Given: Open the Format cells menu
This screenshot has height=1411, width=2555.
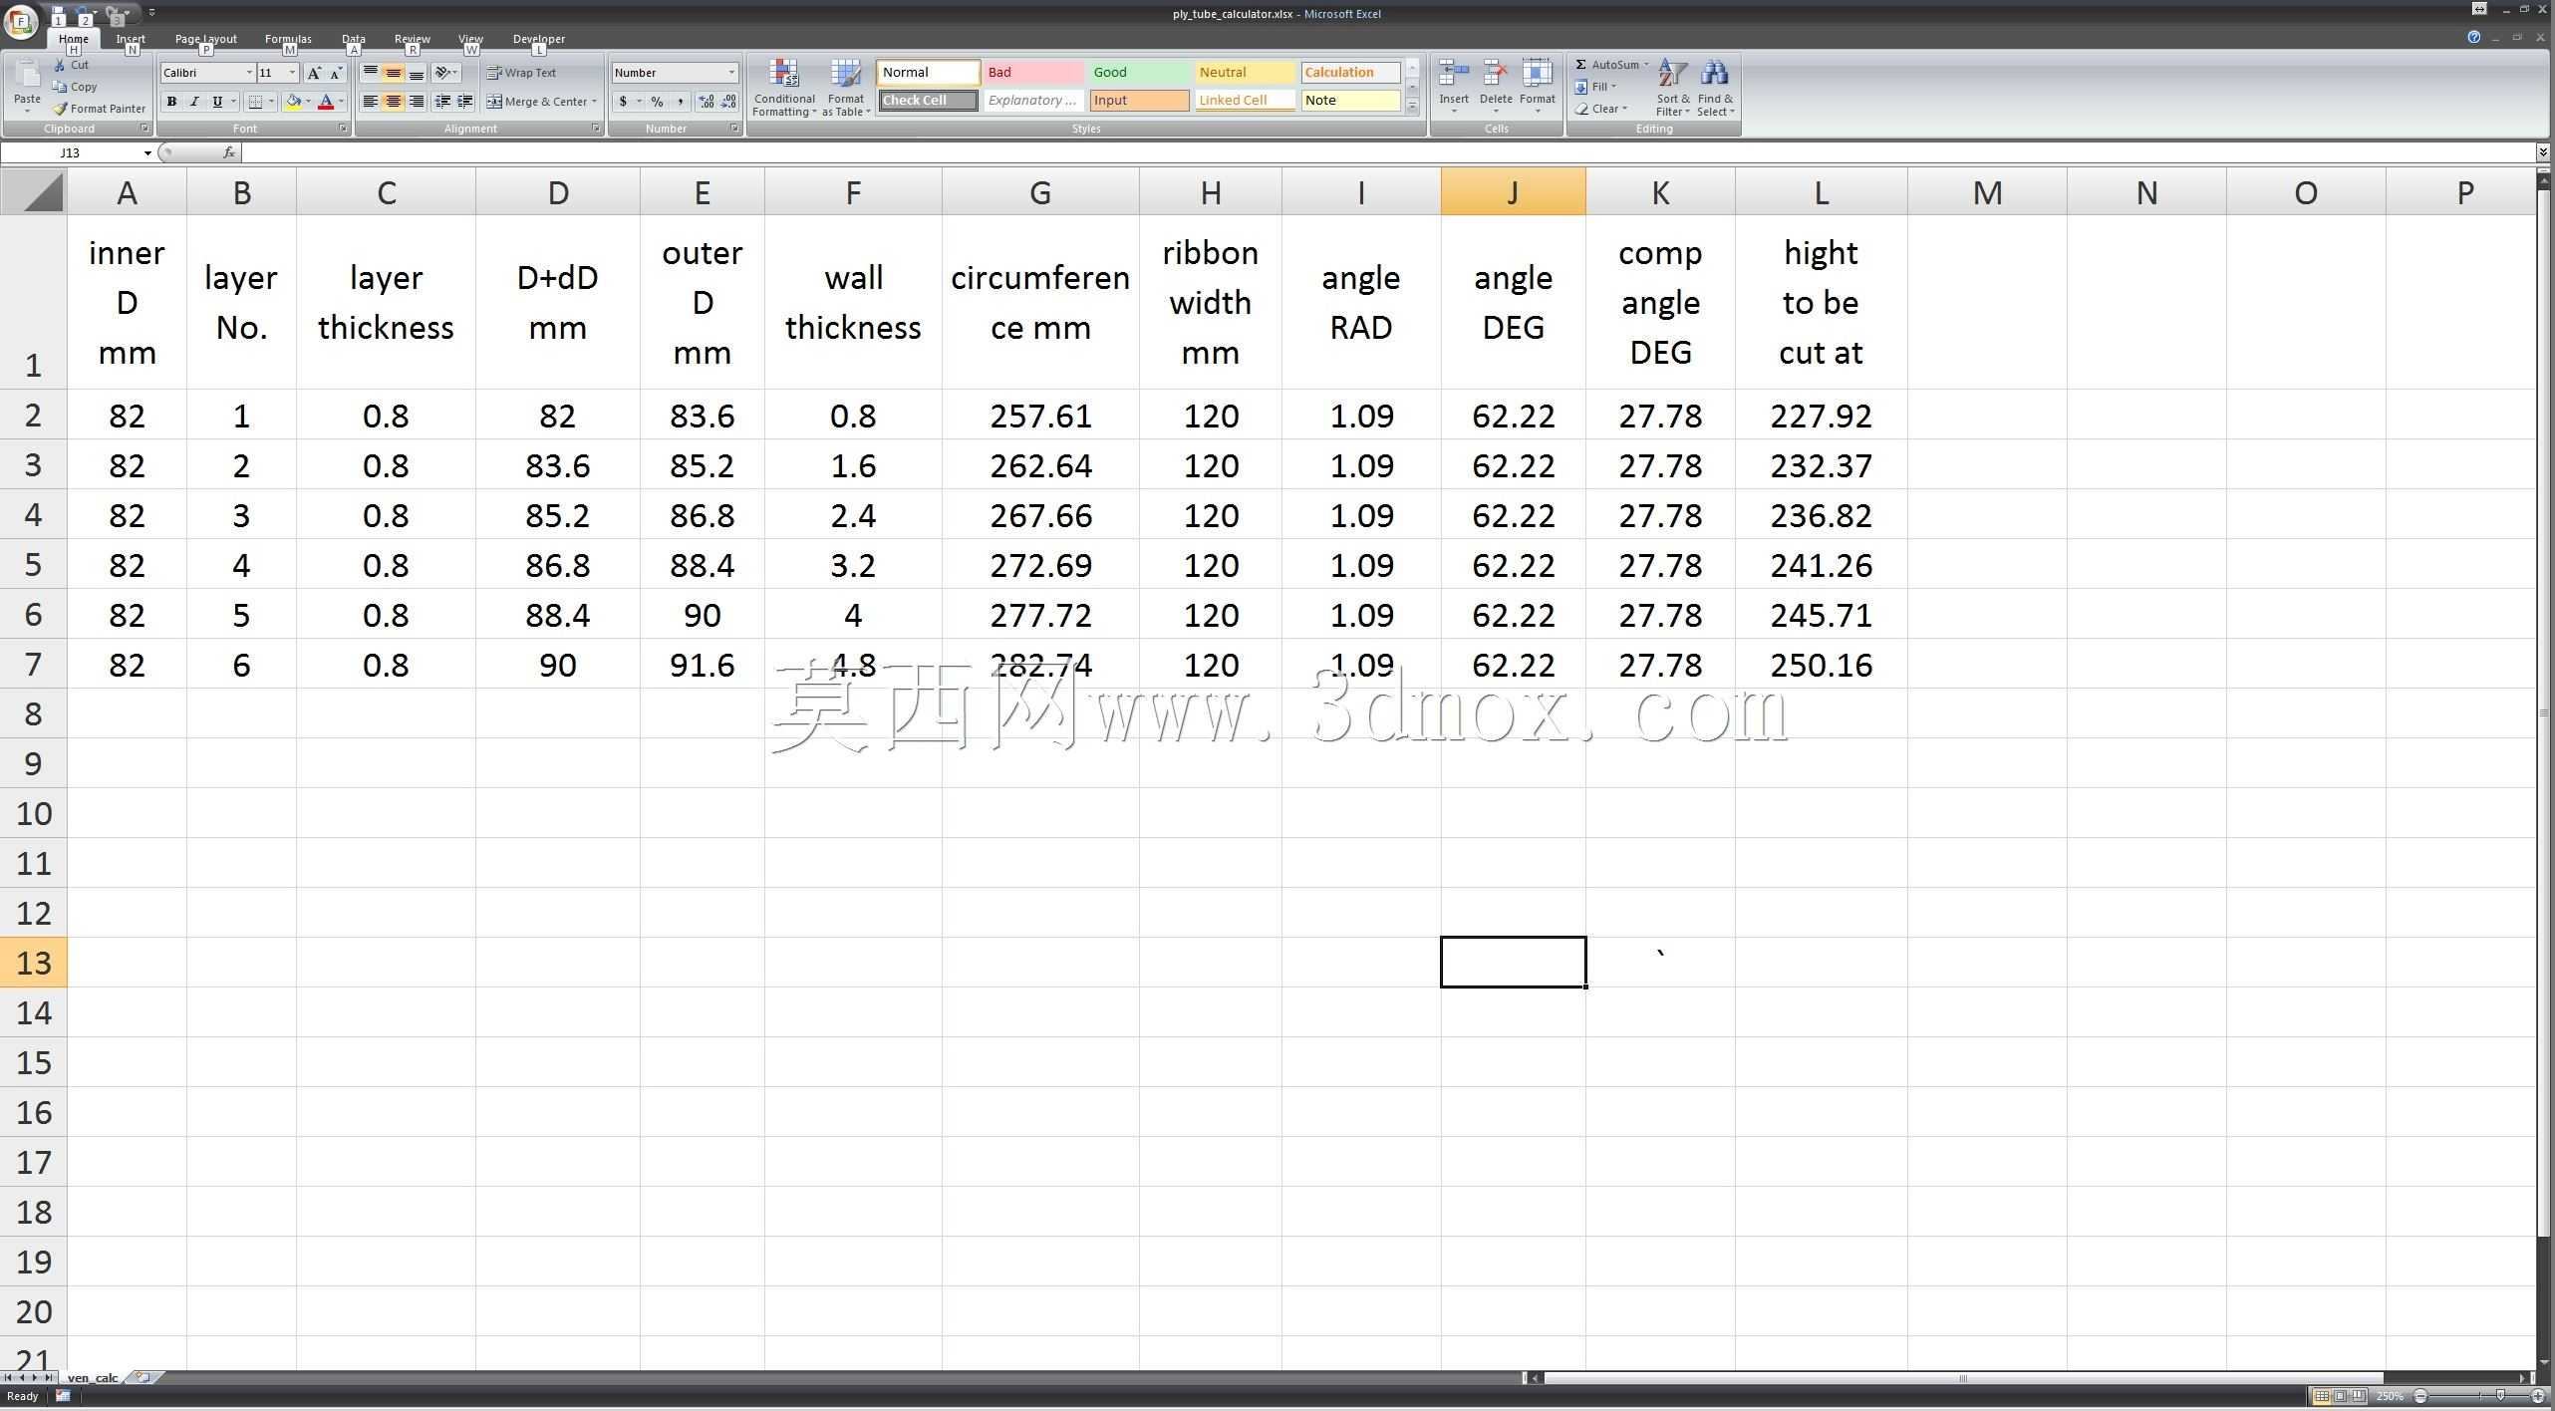Looking at the screenshot, I should coord(1538,86).
